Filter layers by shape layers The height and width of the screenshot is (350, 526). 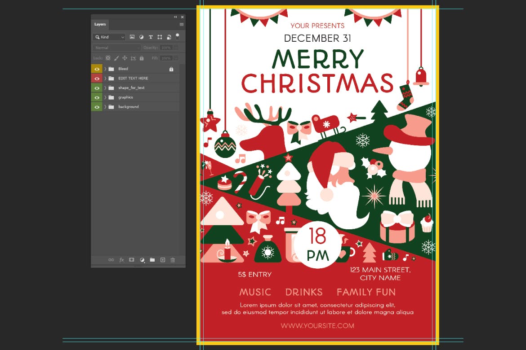click(x=160, y=37)
